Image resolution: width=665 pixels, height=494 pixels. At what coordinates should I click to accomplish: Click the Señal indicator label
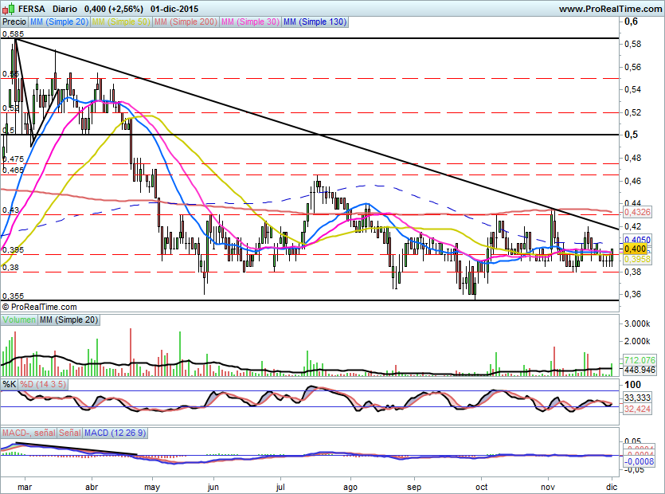(69, 433)
